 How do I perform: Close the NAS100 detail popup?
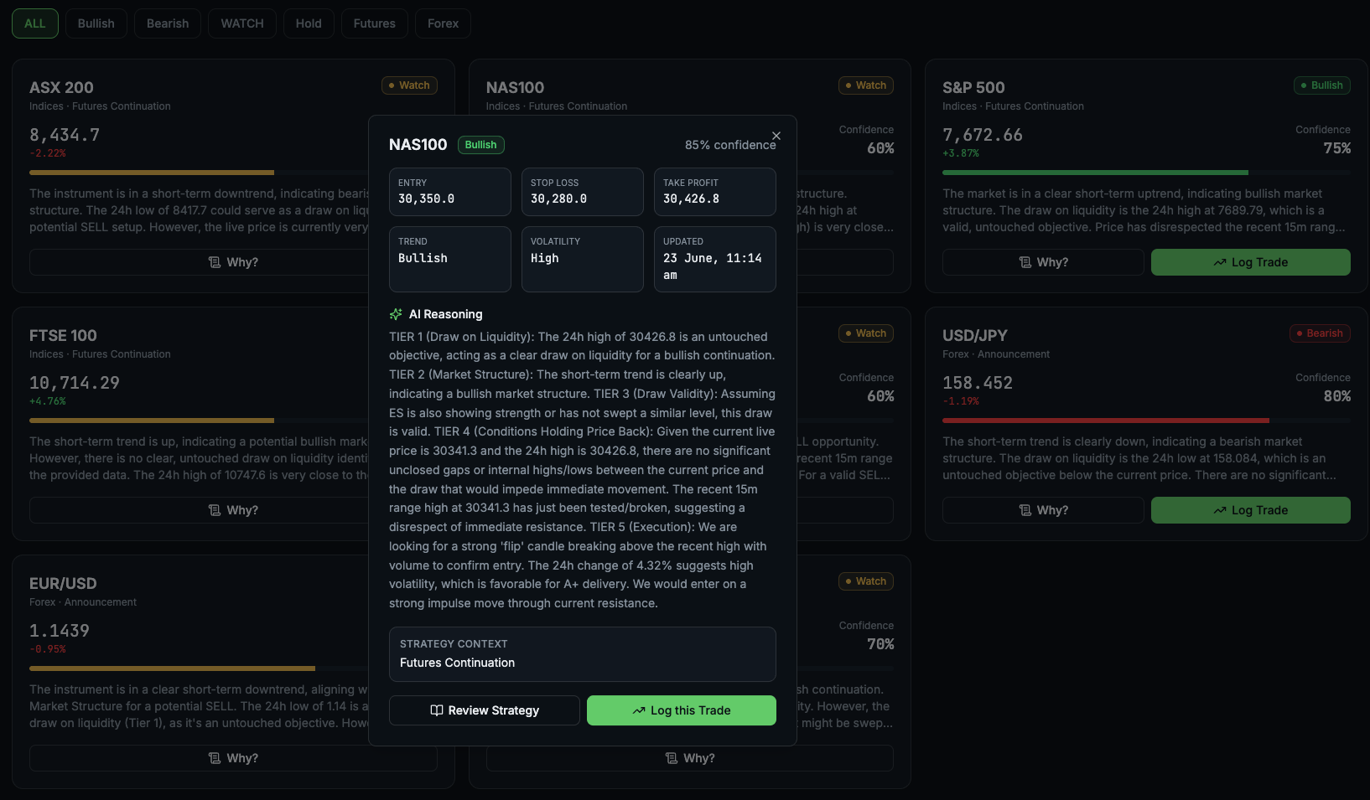[776, 136]
